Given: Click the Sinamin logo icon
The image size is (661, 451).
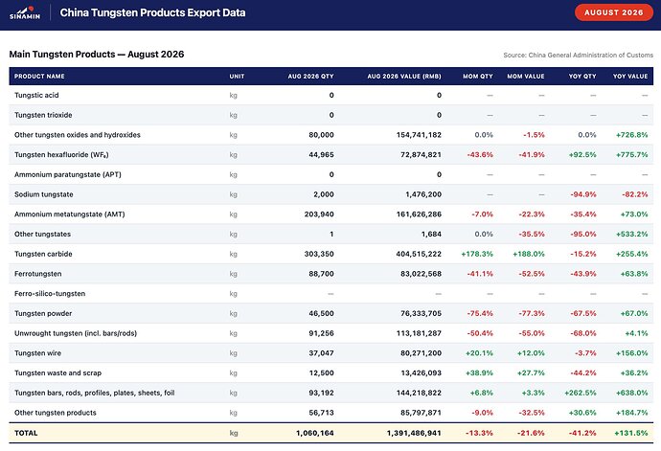Looking at the screenshot, I should (25, 12).
